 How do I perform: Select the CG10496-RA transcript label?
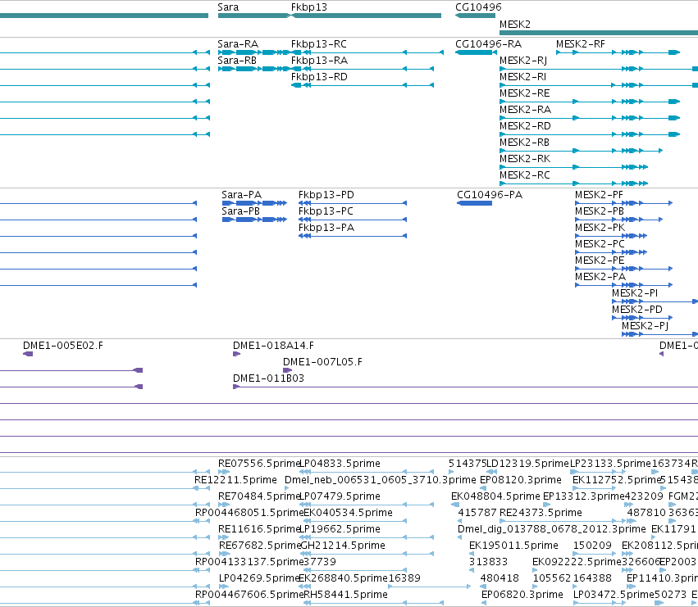488,44
